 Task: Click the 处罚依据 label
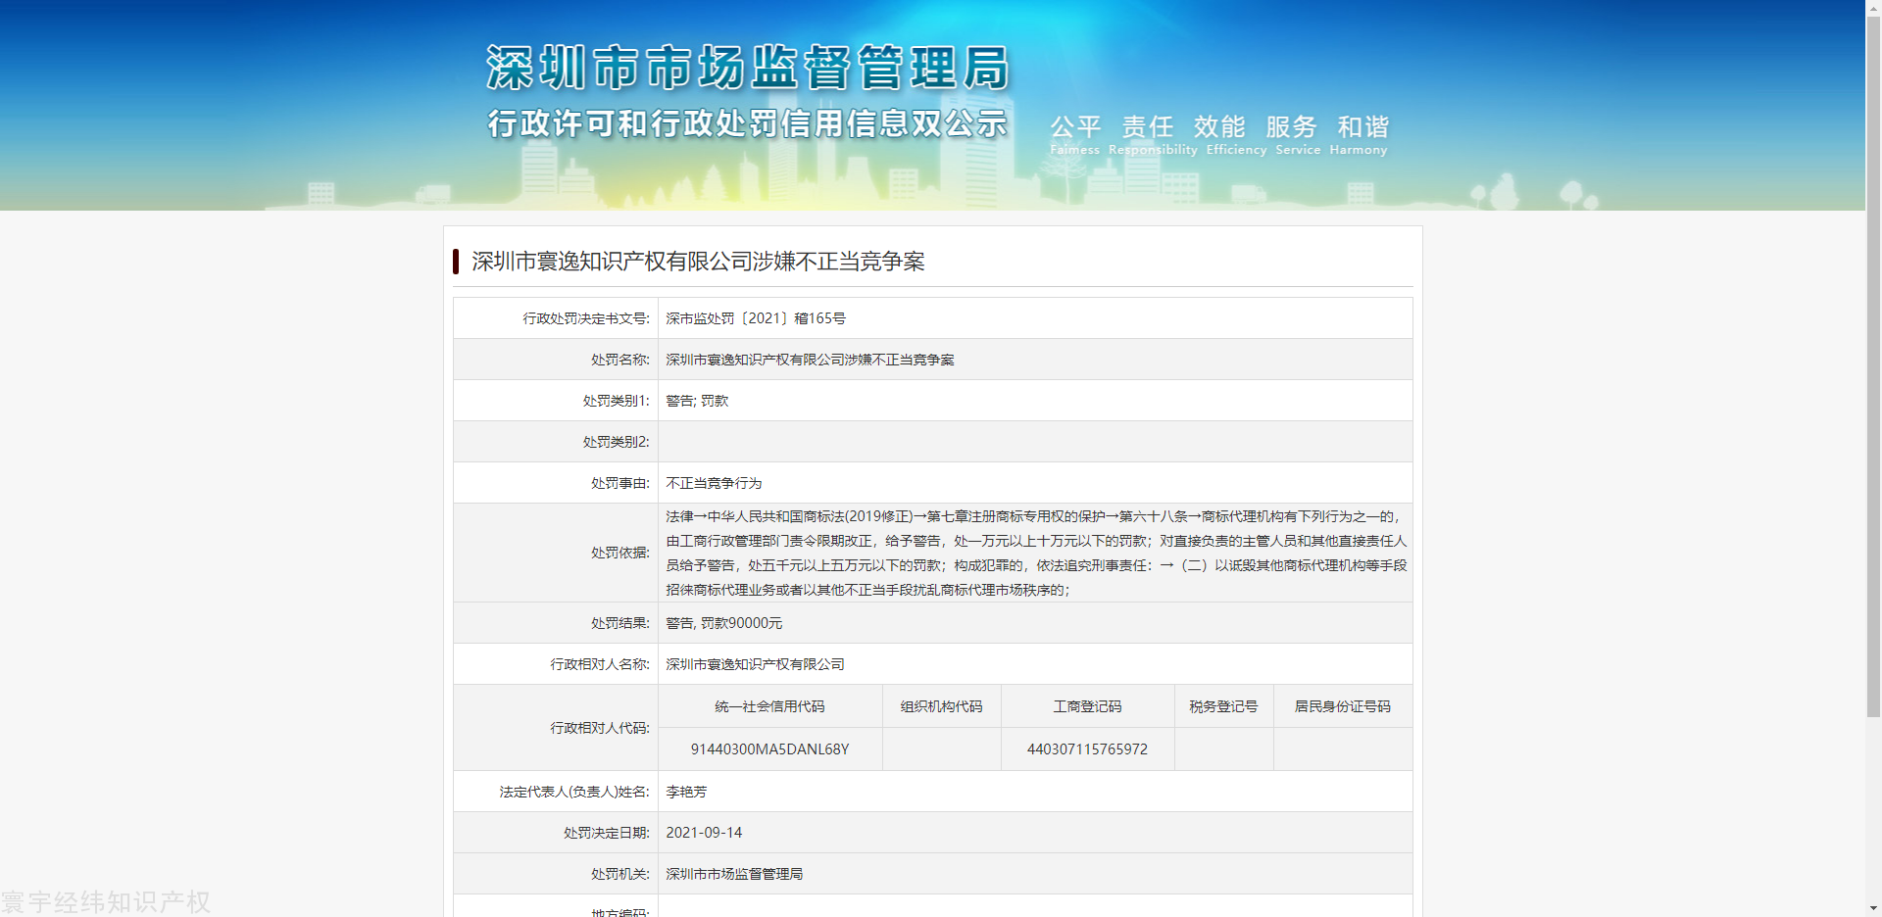click(619, 553)
